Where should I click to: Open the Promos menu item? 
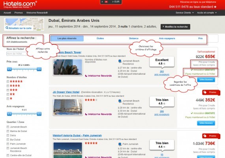click(19, 13)
